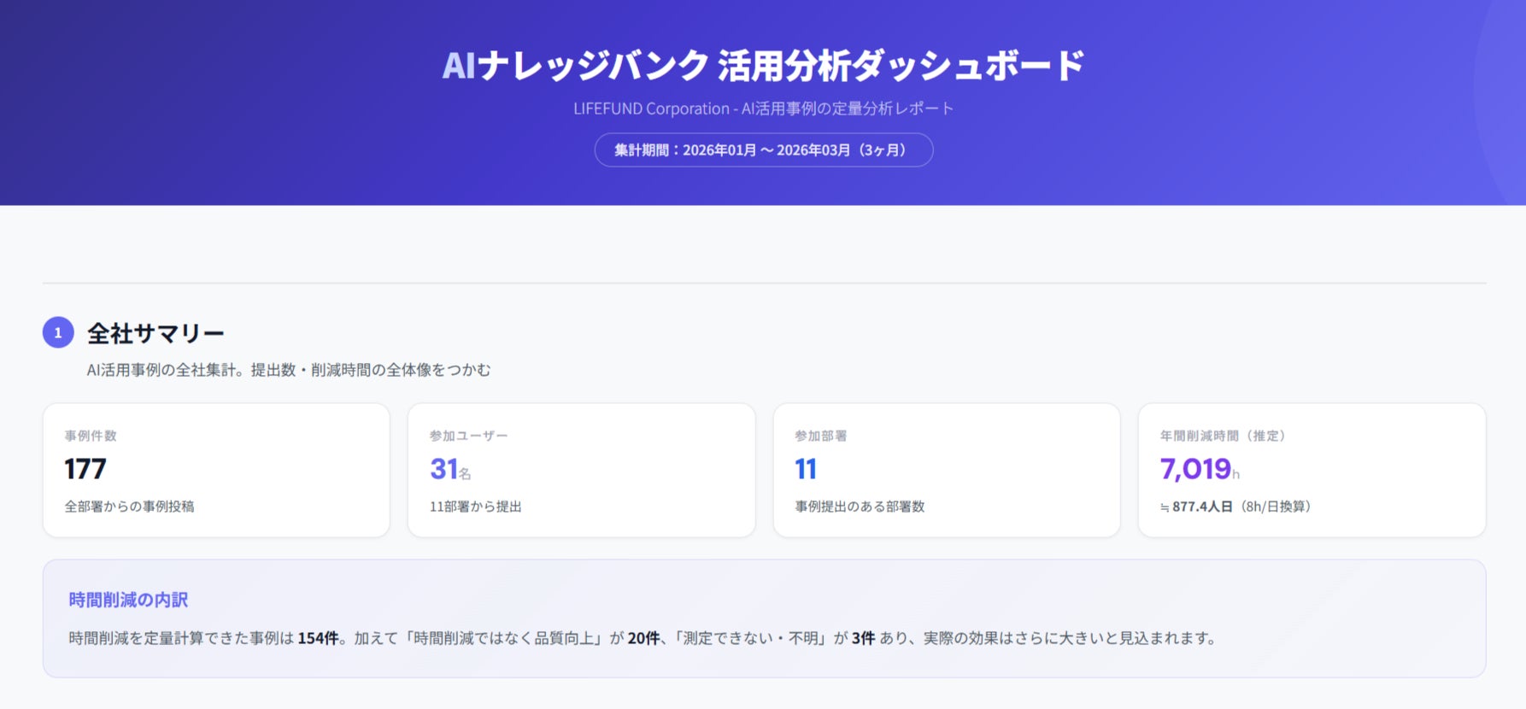Viewport: 1526px width, 709px height.
Task: Click the 事例件数 card label
Action: pos(91,436)
